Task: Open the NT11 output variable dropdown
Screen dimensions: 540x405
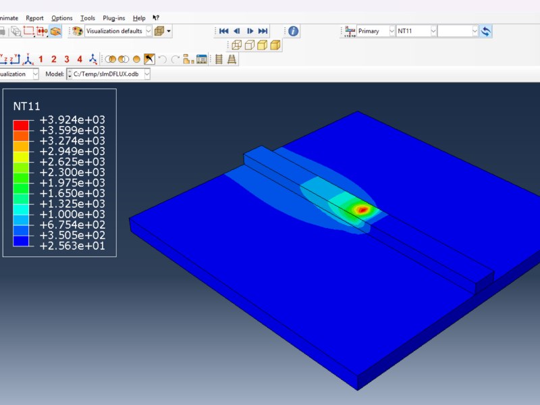Action: [416, 31]
